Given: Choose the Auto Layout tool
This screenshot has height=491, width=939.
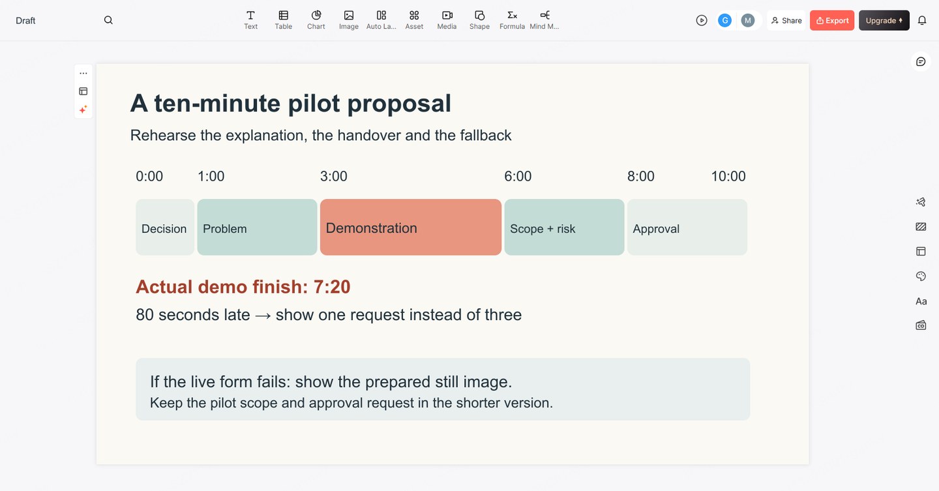Looking at the screenshot, I should (x=381, y=20).
